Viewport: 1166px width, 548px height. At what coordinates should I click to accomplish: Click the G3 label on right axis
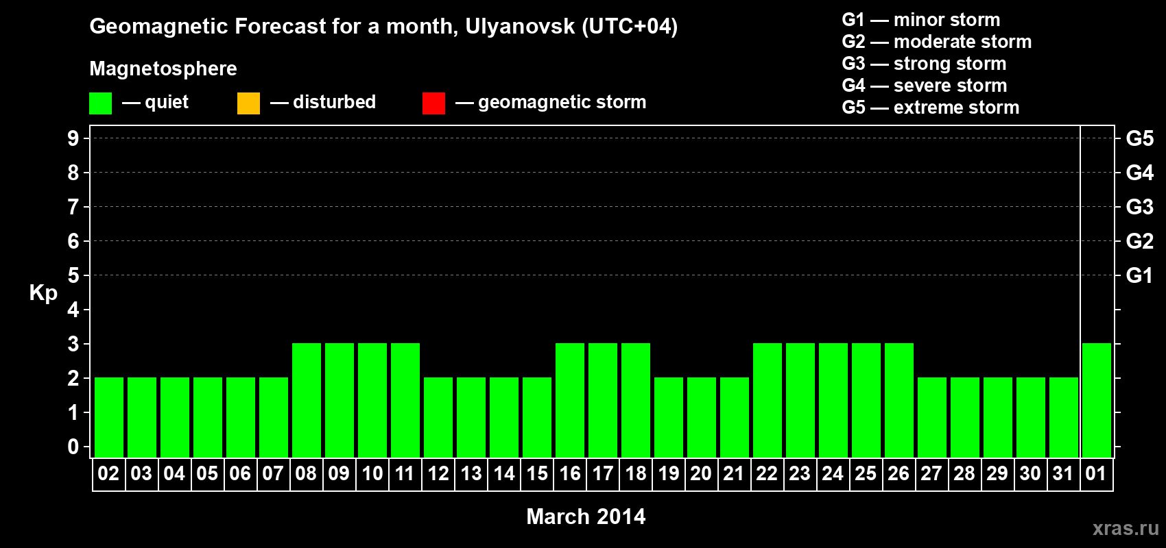point(1140,207)
